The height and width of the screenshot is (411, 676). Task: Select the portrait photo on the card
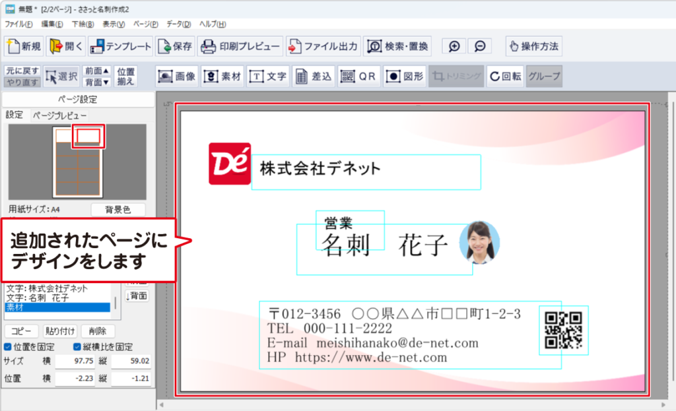[479, 242]
